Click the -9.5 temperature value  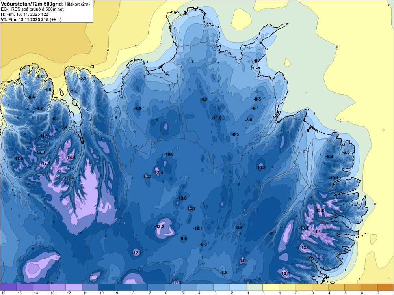point(239,228)
